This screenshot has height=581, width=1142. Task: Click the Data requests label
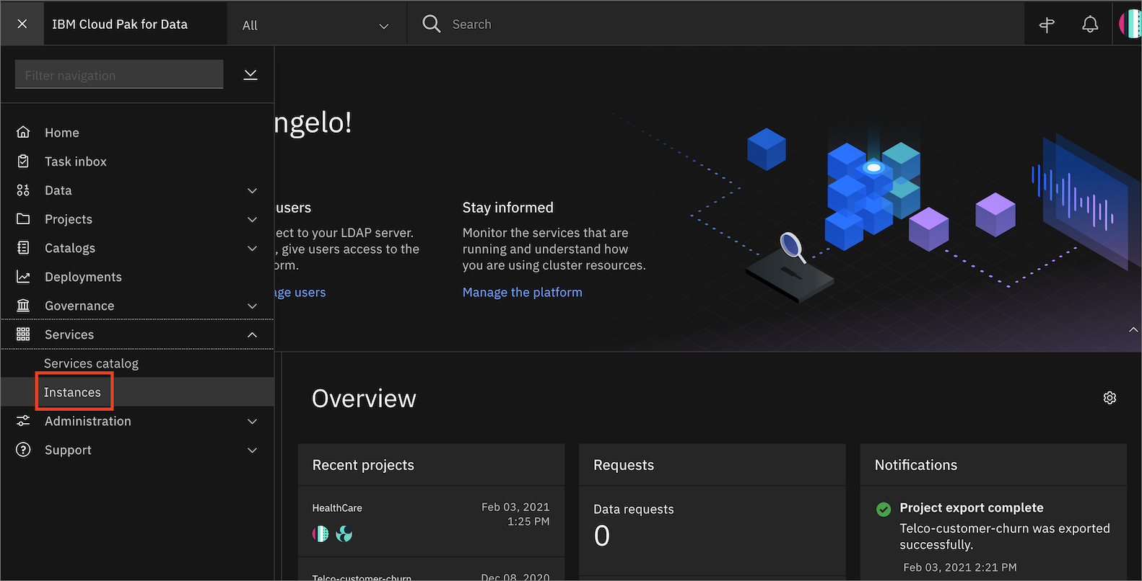point(634,509)
